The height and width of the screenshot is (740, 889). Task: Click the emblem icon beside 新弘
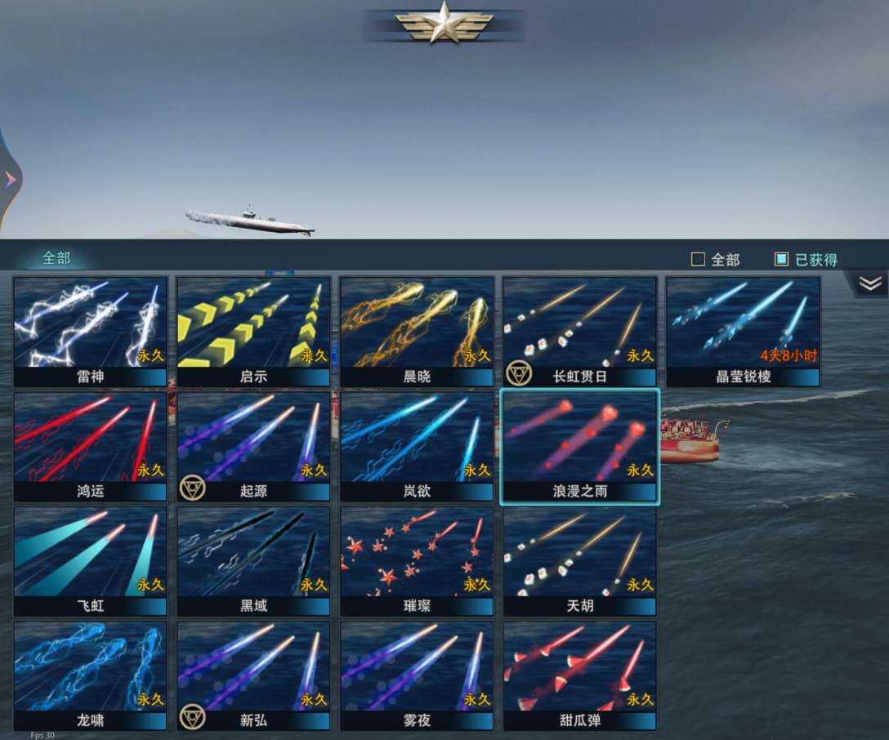pos(192,718)
